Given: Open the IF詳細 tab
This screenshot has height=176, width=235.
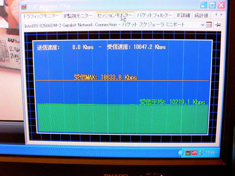Looking at the screenshot, I should (183, 15).
